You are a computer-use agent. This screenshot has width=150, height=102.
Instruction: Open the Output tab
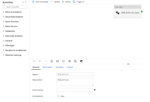[x=70, y=67]
